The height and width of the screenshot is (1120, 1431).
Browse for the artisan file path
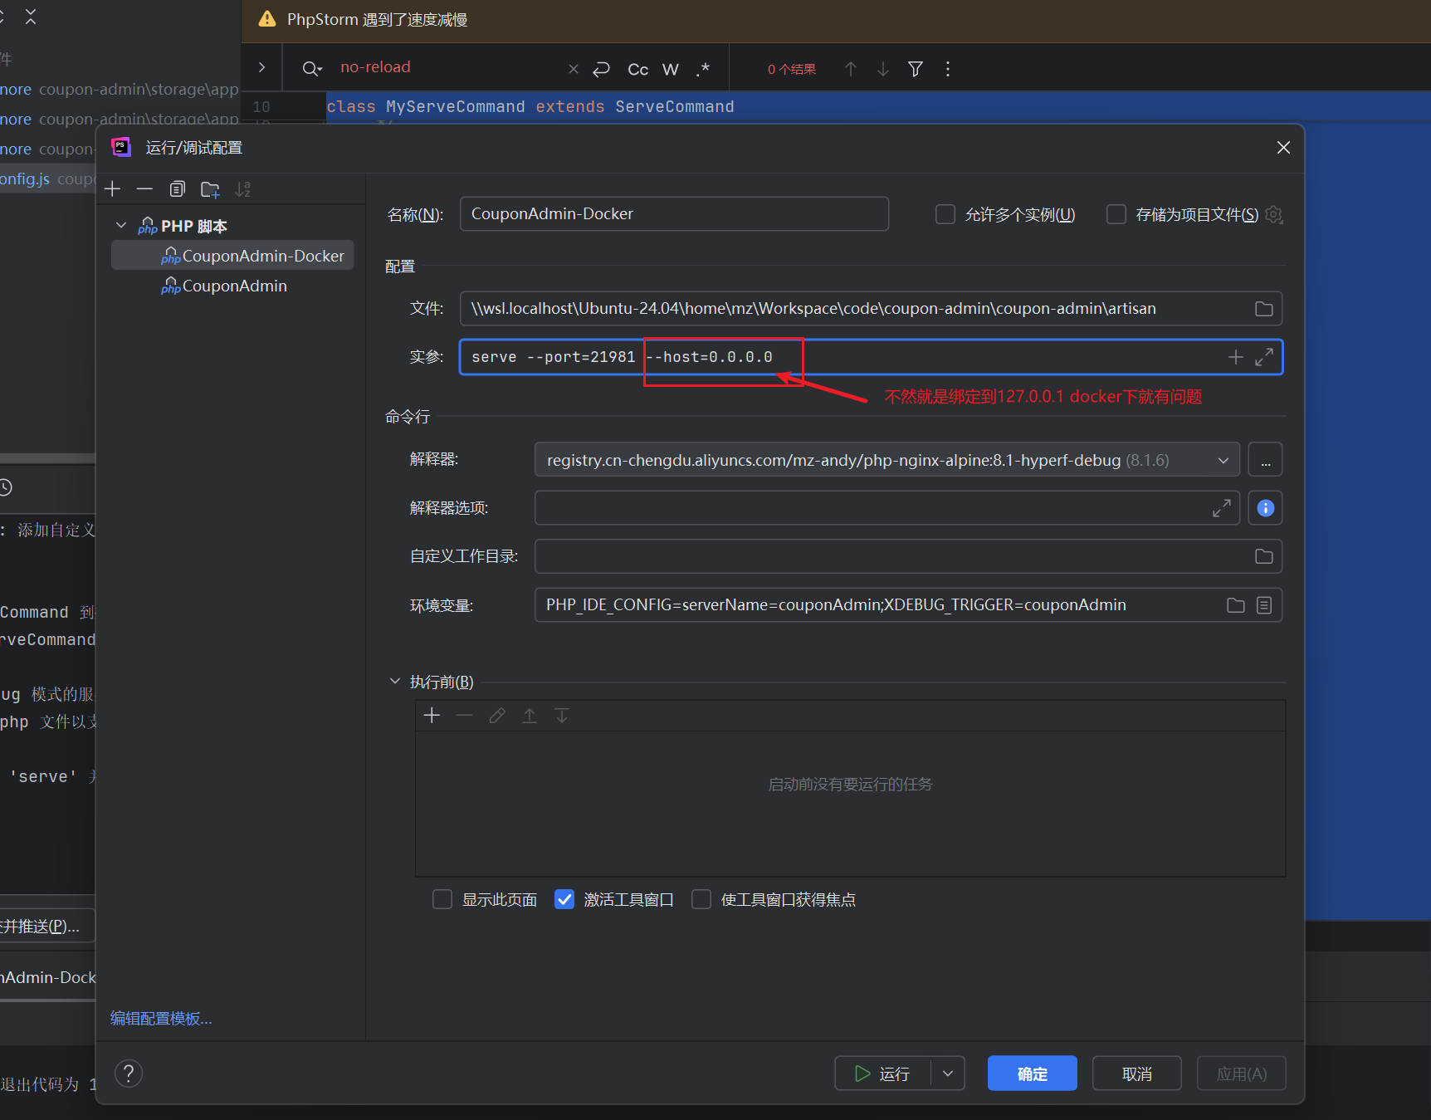coord(1263,309)
